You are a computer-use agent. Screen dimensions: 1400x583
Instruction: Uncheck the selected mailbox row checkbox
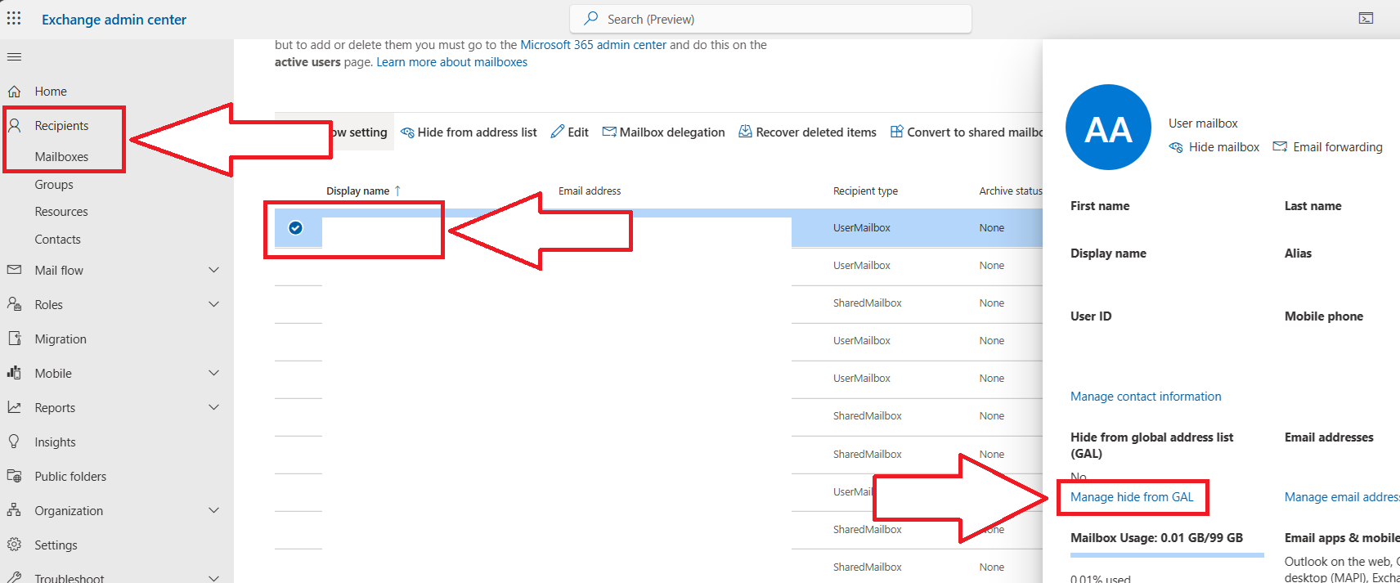(x=295, y=228)
